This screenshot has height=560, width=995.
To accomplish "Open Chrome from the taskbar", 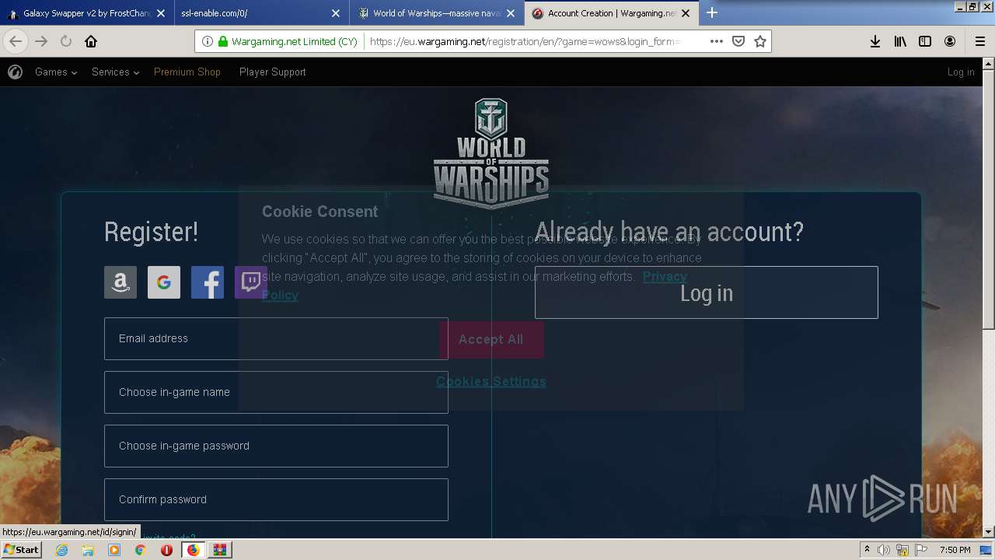I will pyautogui.click(x=140, y=550).
